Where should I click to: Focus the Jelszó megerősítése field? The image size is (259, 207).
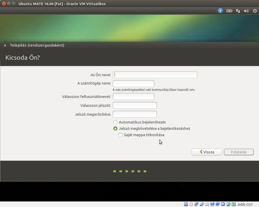pyautogui.click(x=135, y=114)
